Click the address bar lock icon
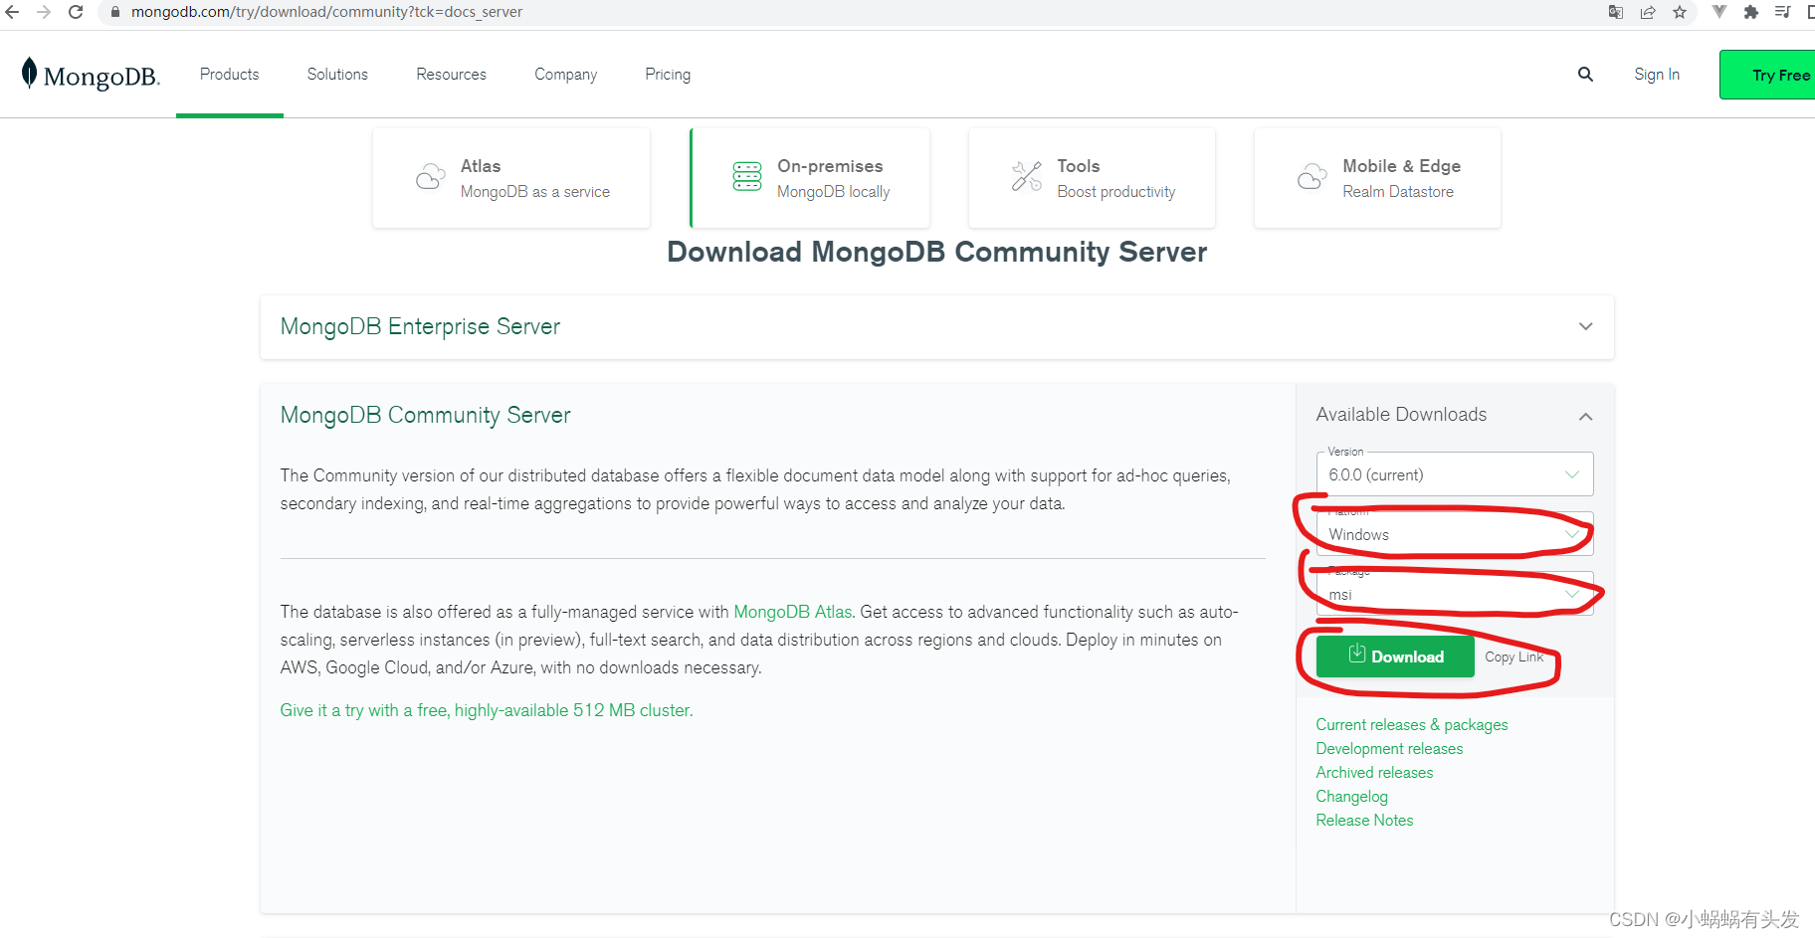The width and height of the screenshot is (1815, 938). coord(115,12)
